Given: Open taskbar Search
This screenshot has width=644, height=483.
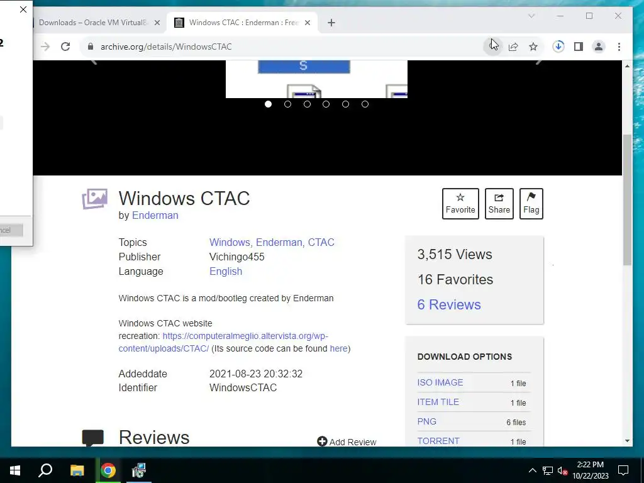Looking at the screenshot, I should (x=45, y=470).
